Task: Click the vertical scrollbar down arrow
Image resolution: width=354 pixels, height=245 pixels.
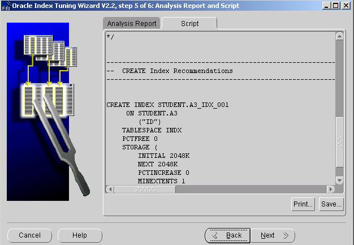Action: pyautogui.click(x=339, y=180)
